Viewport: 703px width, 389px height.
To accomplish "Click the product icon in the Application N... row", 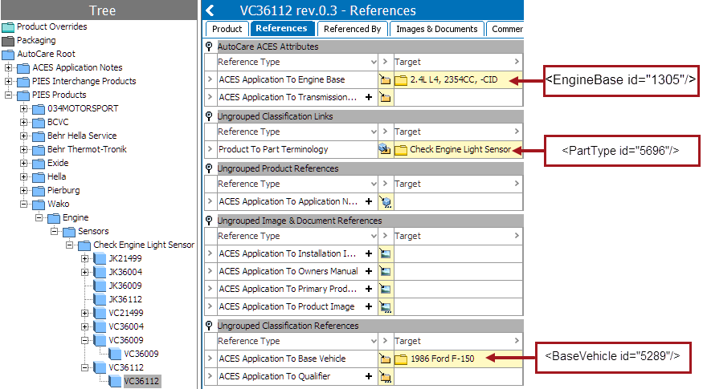I will click(x=386, y=202).
